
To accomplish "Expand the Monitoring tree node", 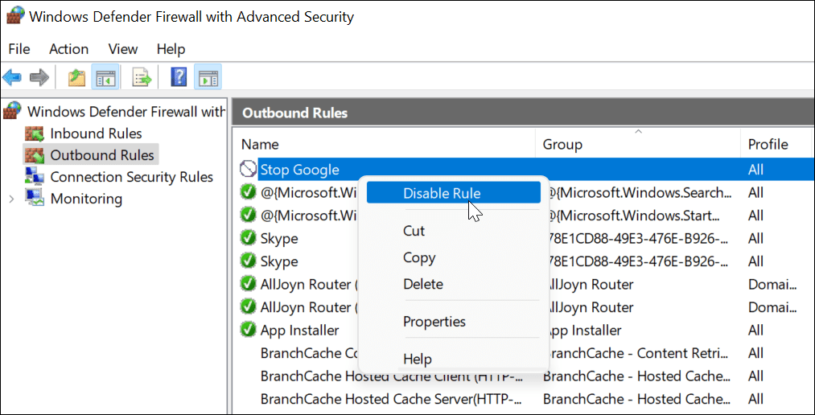I will pyautogui.click(x=11, y=199).
